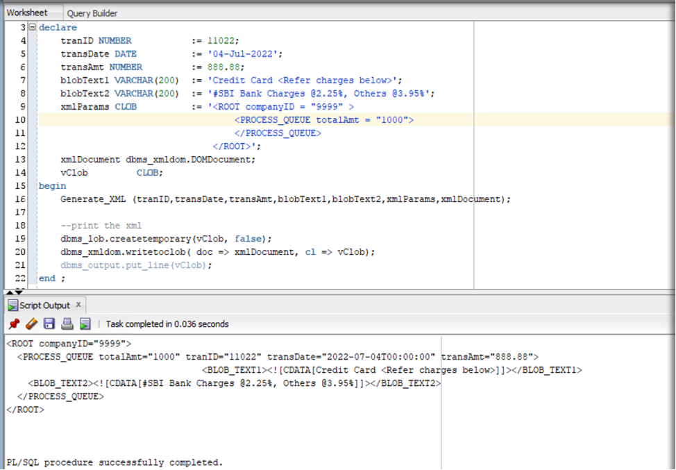This screenshot has height=470, width=676.
Task: Click the 'Task completed in 0.036 seconds' status text
Action: [x=167, y=324]
